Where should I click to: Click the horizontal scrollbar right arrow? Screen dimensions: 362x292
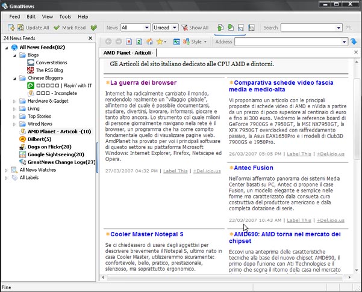coord(349,277)
